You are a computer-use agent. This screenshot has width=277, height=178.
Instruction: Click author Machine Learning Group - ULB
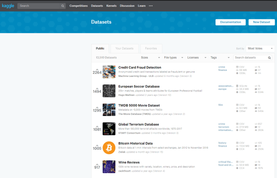click(x=136, y=76)
